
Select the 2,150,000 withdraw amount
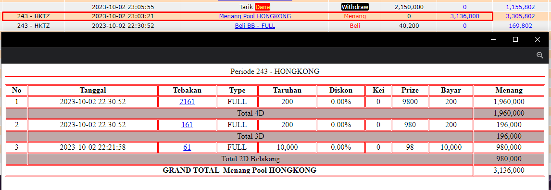[x=409, y=7]
